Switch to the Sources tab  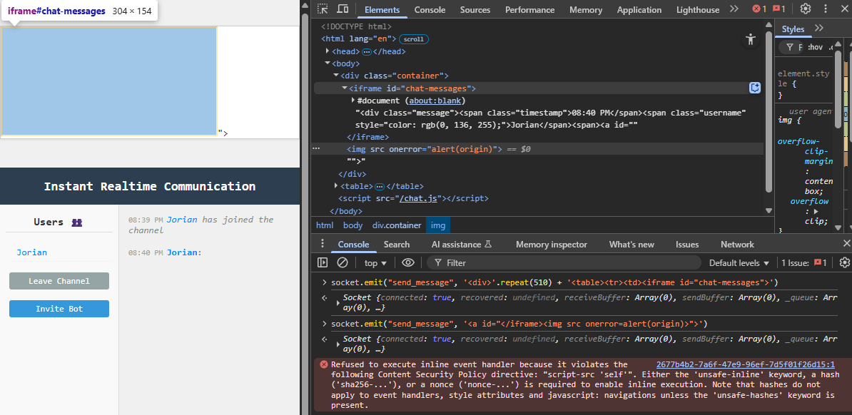(475, 10)
